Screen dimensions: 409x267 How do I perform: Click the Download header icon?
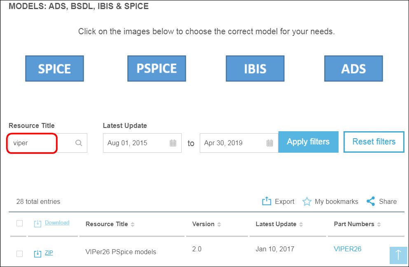pos(37,223)
